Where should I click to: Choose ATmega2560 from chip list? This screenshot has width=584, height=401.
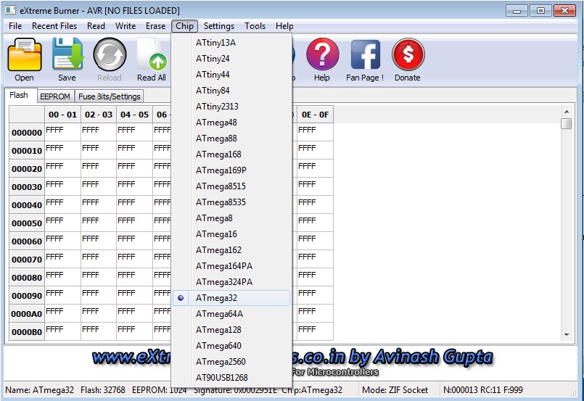pos(231,362)
